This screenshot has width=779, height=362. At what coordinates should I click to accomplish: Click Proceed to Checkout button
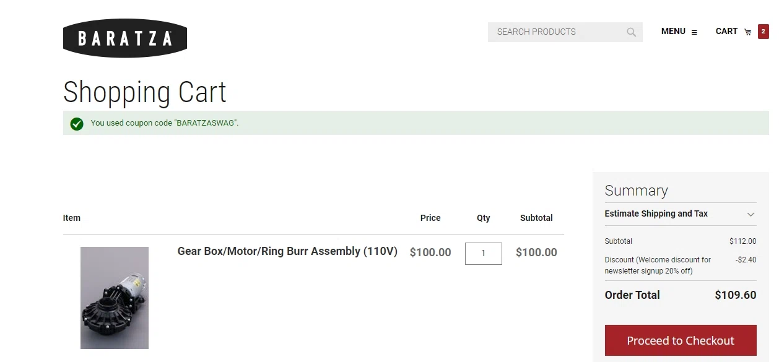click(x=681, y=340)
